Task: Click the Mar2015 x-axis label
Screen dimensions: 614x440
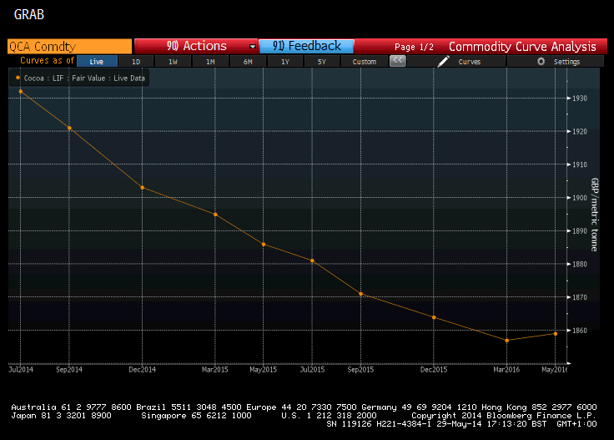Action: [x=215, y=370]
